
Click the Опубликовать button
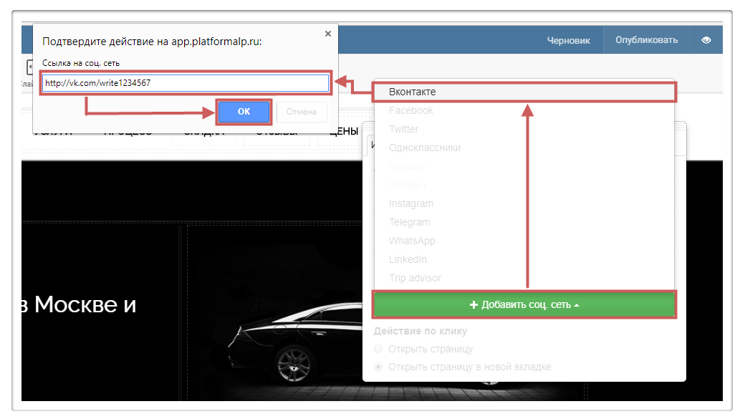click(x=646, y=40)
